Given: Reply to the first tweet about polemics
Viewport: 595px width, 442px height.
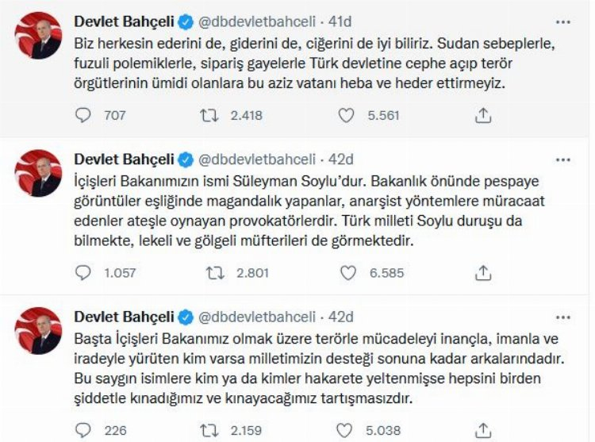Looking at the screenshot, I should 84,115.
